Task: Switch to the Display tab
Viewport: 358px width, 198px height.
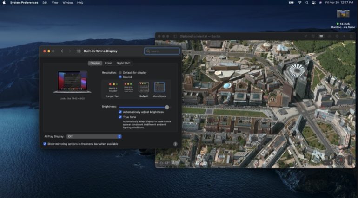Action: click(95, 63)
